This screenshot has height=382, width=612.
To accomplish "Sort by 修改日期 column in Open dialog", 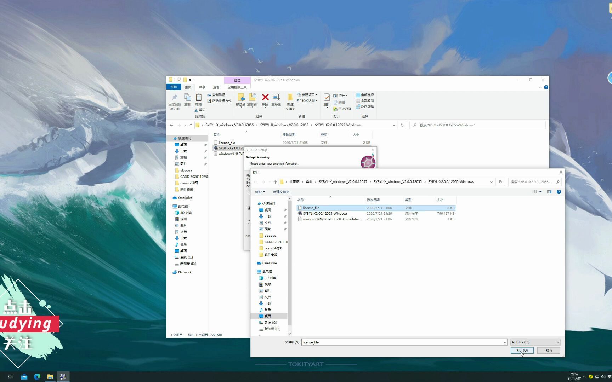I will pyautogui.click(x=384, y=200).
